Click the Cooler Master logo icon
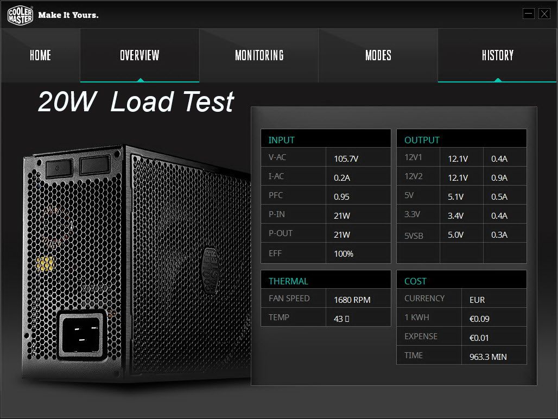 click(20, 15)
